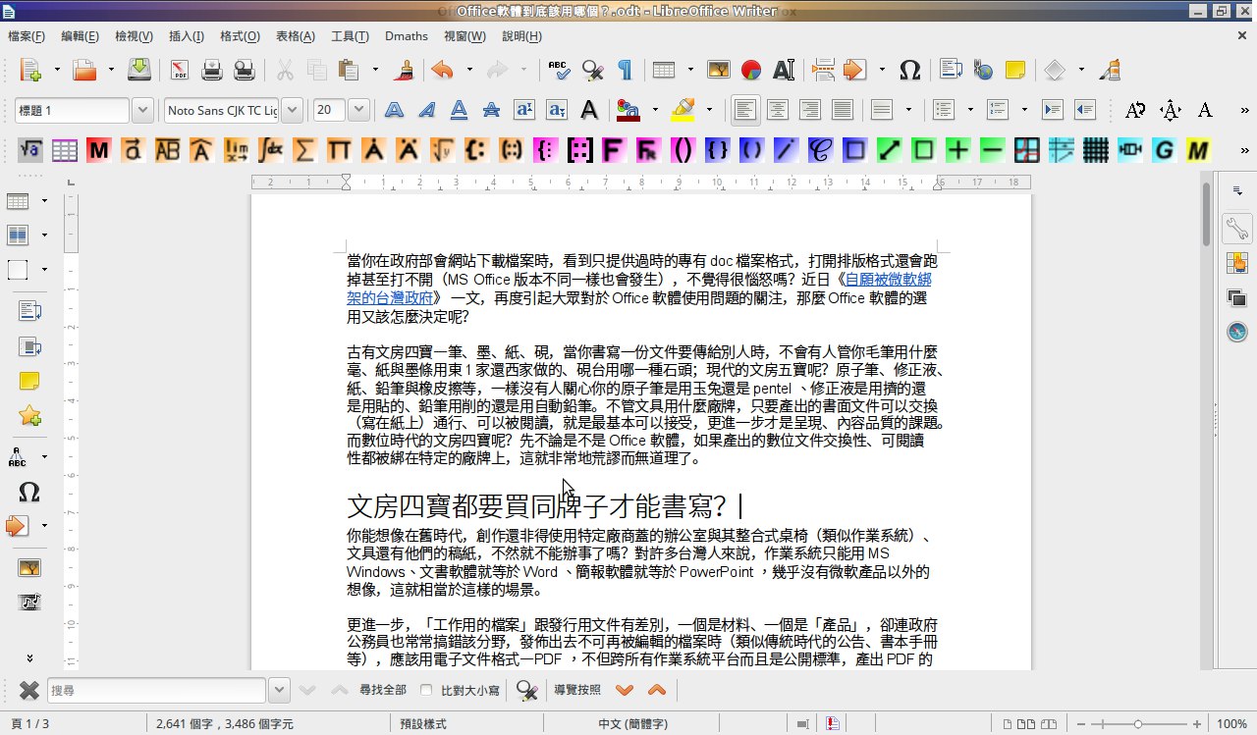Expand the Paste options dropdown arrow
Viewport: 1257px width, 735px height.
374,70
